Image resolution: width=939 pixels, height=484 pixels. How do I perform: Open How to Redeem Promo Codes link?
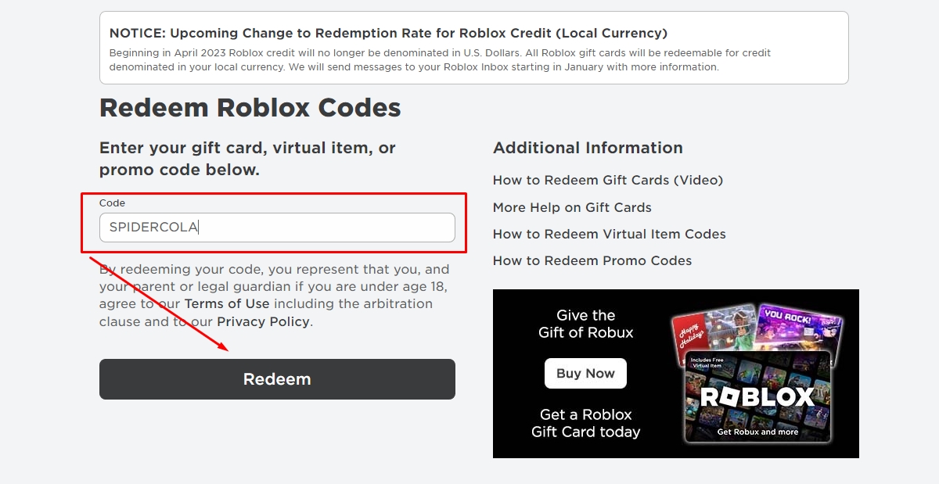click(x=592, y=260)
